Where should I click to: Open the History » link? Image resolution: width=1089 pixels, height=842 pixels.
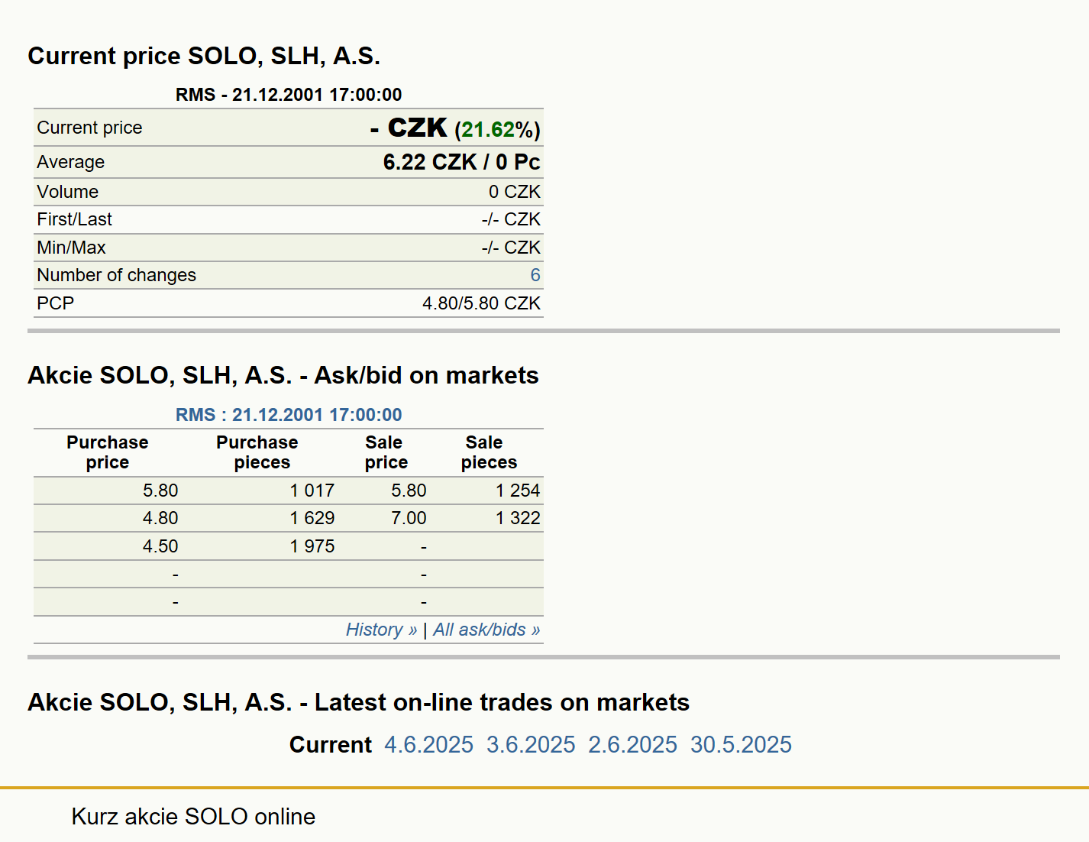(x=381, y=630)
